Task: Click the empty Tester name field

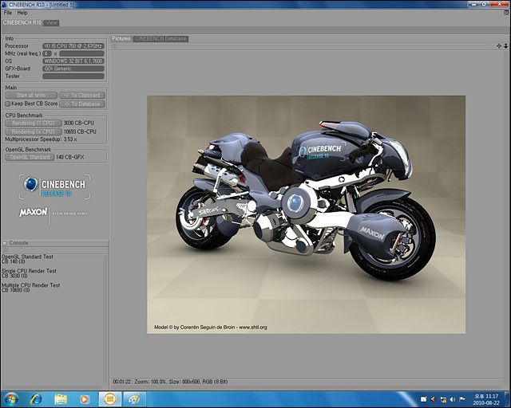Action: pos(73,76)
